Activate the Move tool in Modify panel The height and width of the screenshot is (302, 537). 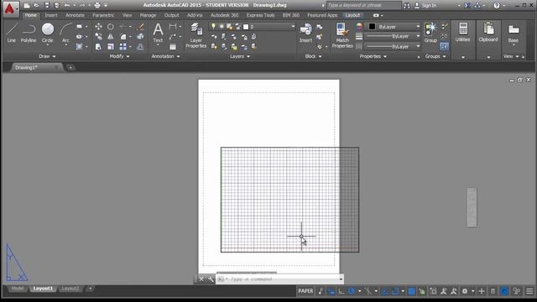click(x=98, y=26)
